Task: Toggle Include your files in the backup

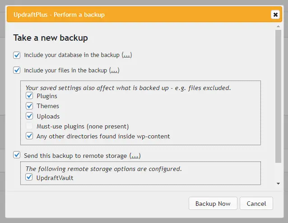Action: (x=17, y=70)
